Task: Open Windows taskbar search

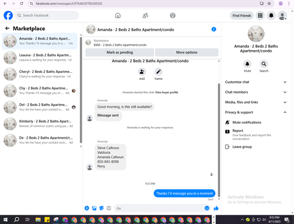Action: (16, 219)
